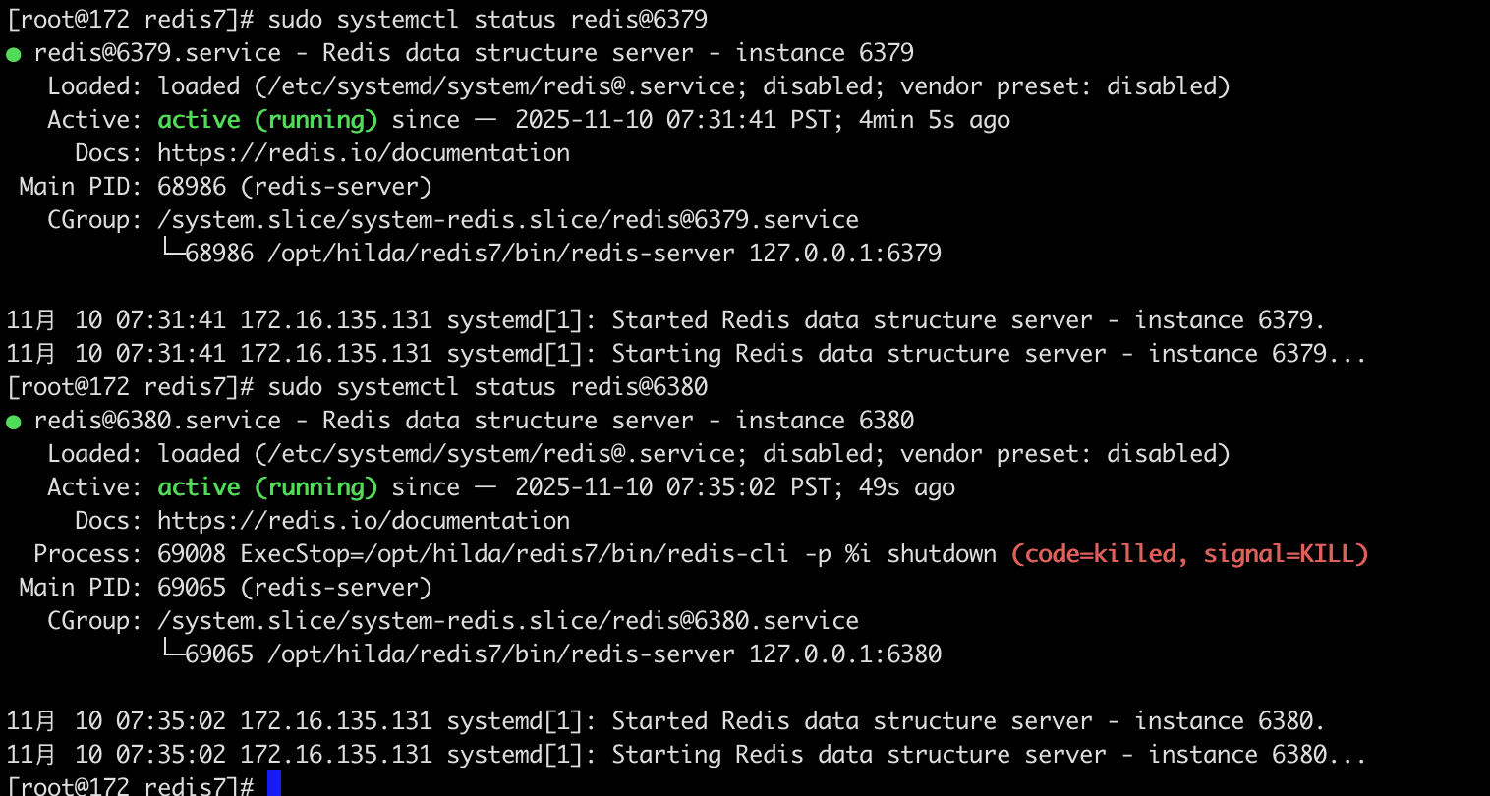Click the green status dot beside redis@6379.service
1490x796 pixels.
pos(14,54)
